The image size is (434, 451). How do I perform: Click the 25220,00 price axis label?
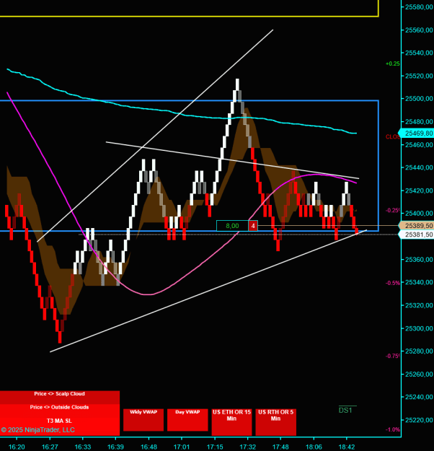419,420
